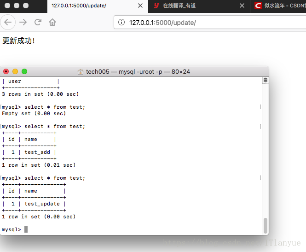
Task: Click the CSDN favicon on the tab
Action: (258, 6)
